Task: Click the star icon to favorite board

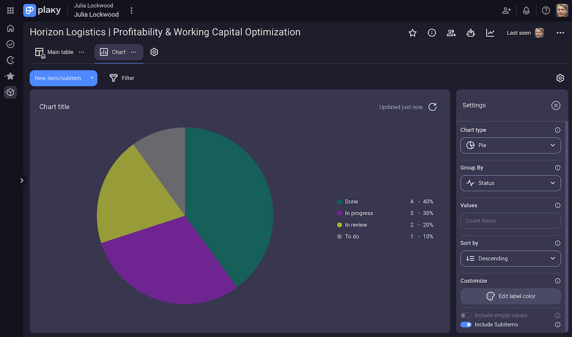Action: [x=413, y=33]
